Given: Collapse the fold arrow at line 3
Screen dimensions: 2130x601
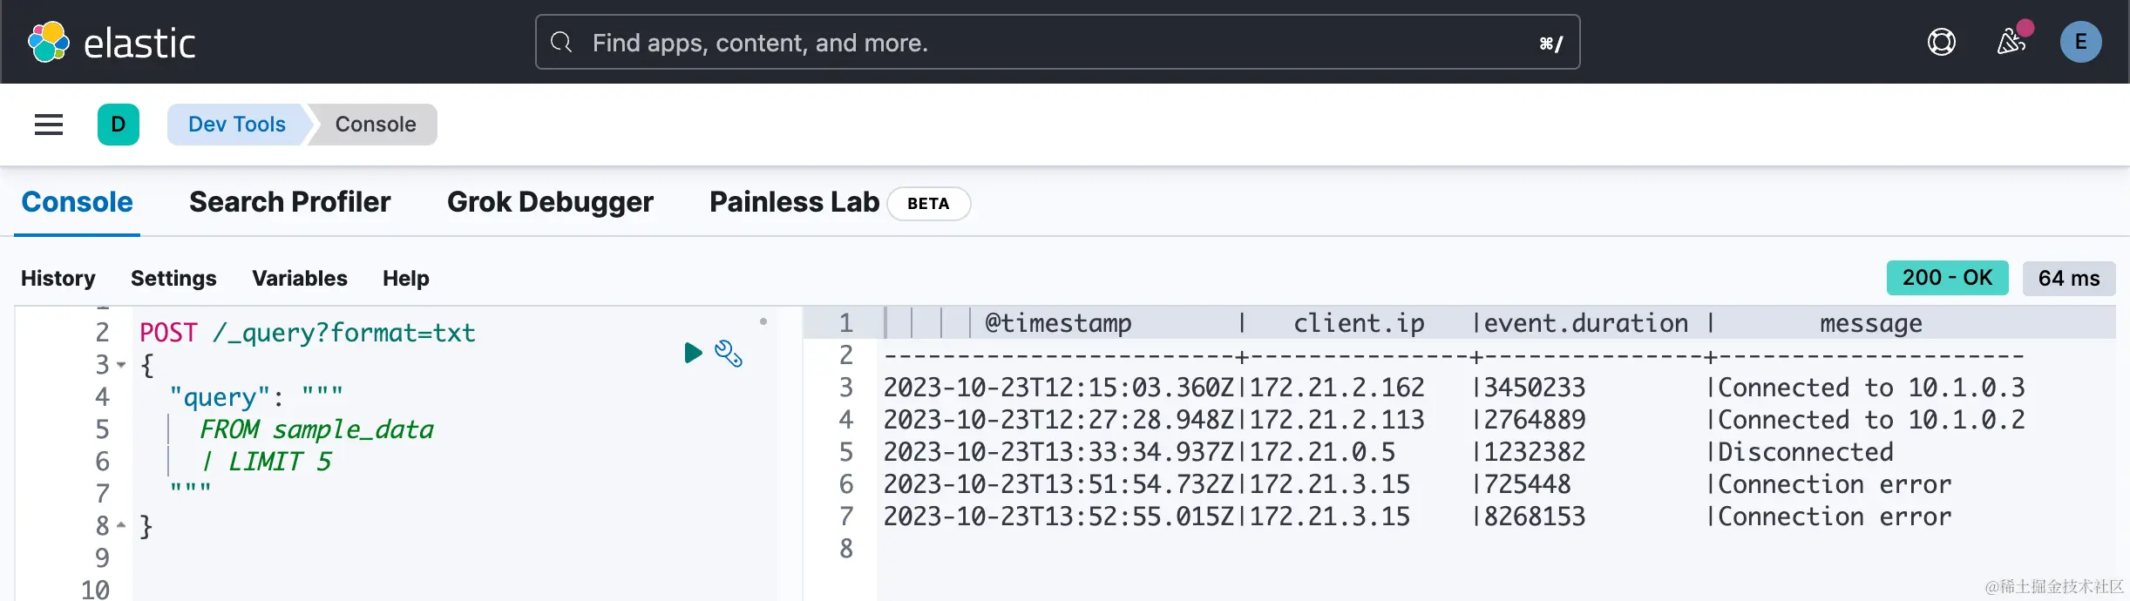Looking at the screenshot, I should [x=121, y=365].
